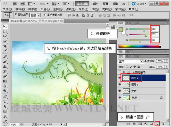Launch Bridge with the Br icon
This screenshot has width=171, height=127.
tap(15, 4)
